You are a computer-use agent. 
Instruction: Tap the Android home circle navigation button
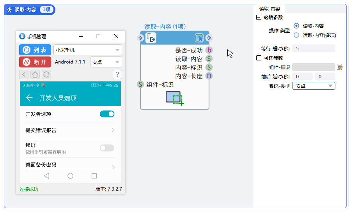(70, 176)
